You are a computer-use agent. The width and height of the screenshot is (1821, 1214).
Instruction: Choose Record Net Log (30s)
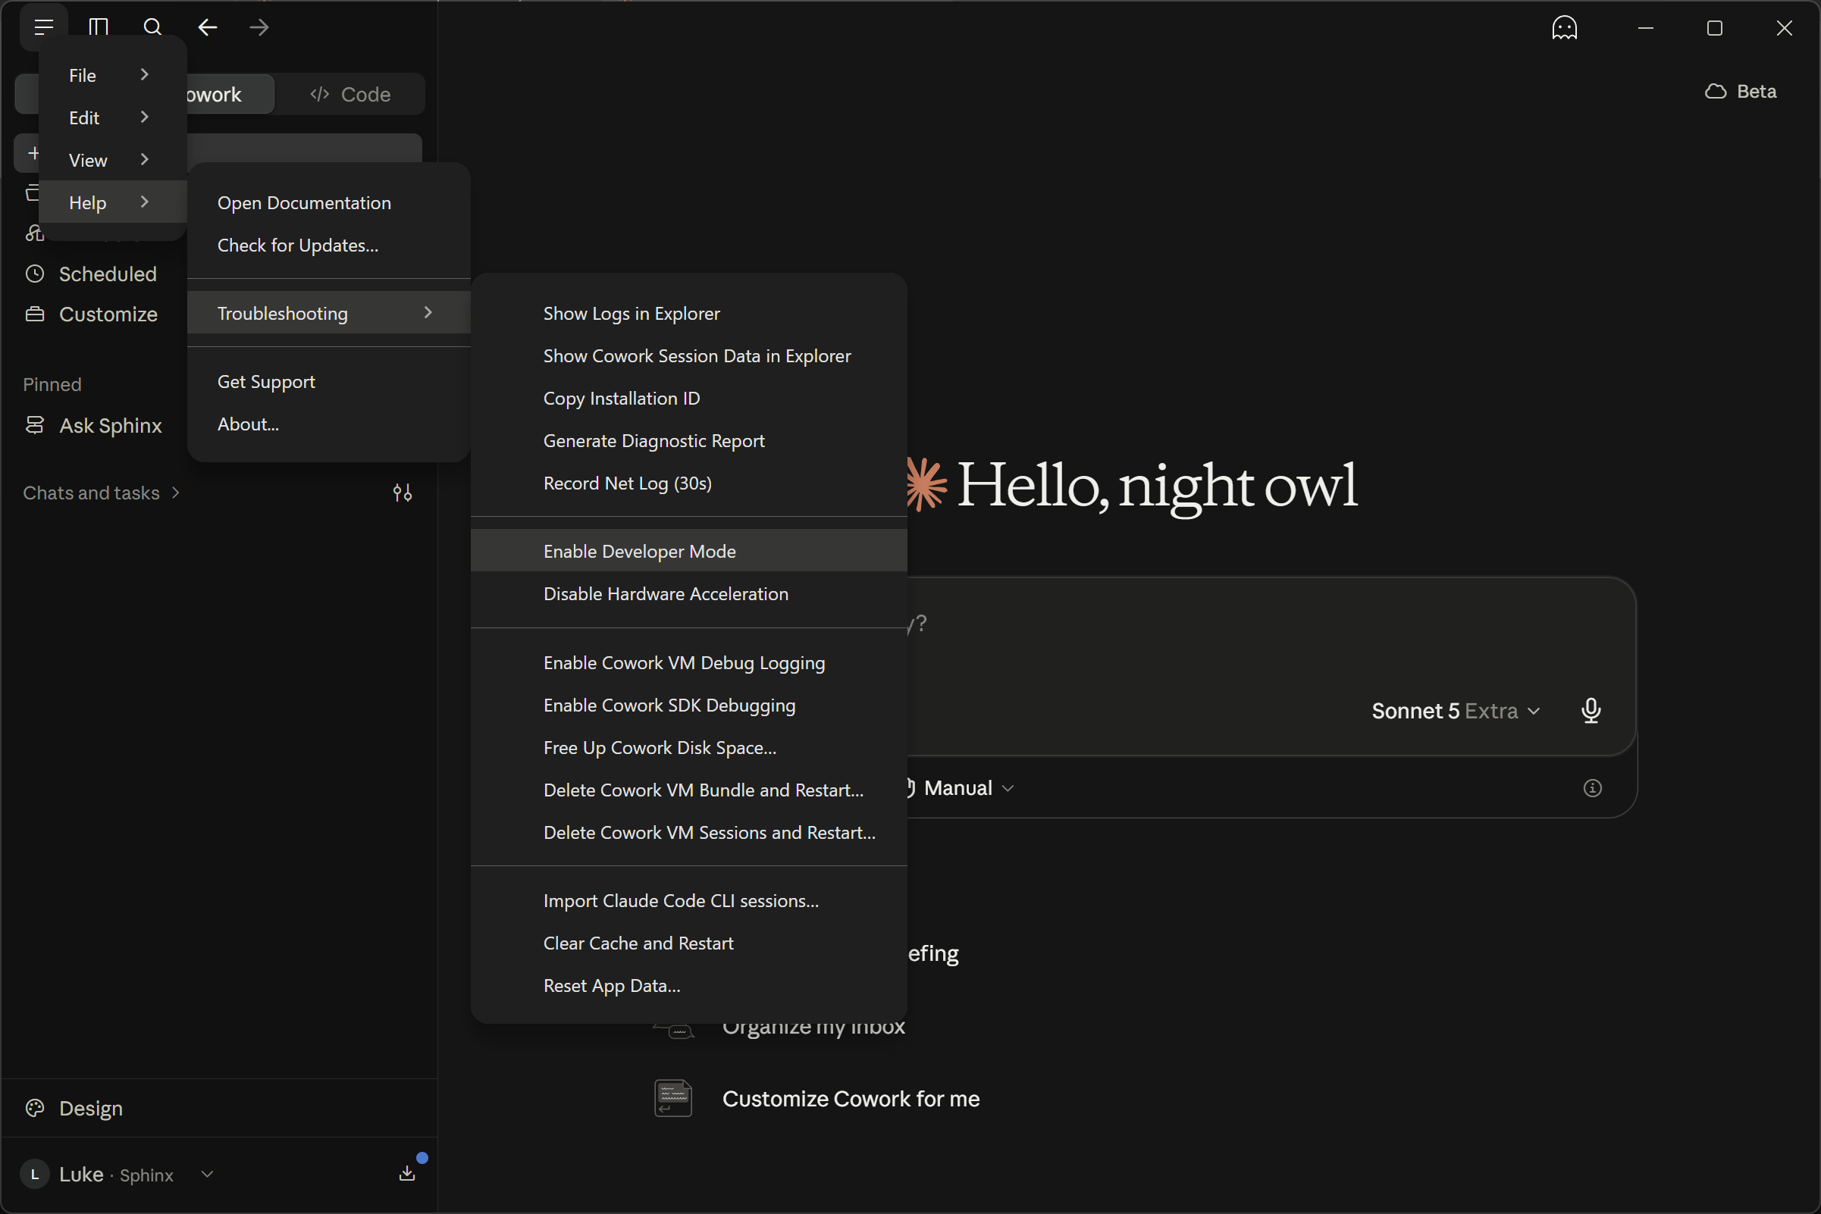tap(688, 484)
